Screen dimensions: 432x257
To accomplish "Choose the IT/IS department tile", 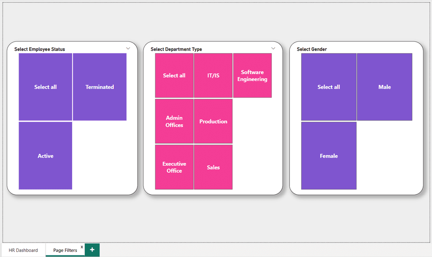I will (x=213, y=75).
